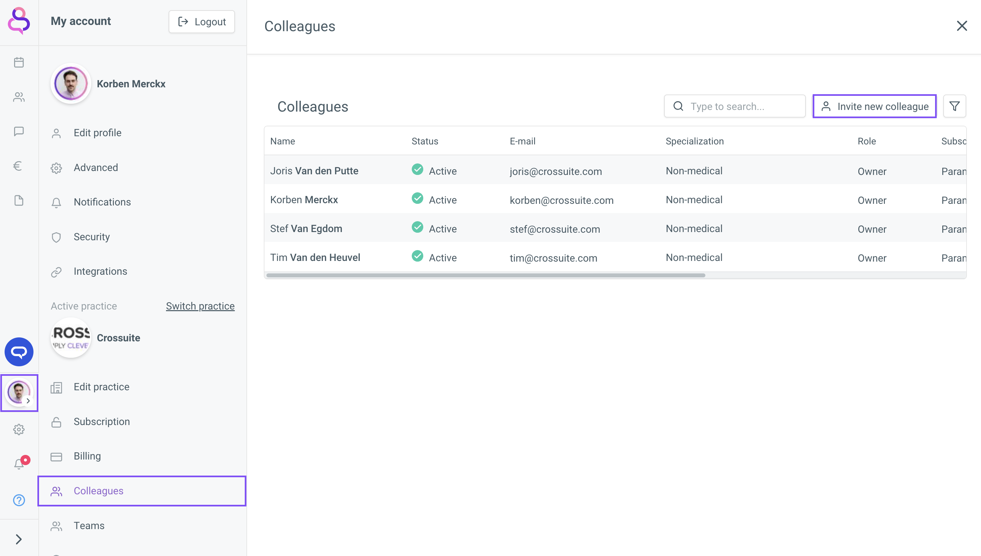The image size is (981, 556).
Task: Expand sidebar with bottom chevron arrow
Action: [x=19, y=539]
